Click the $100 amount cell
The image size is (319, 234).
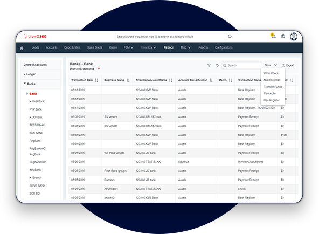[x=283, y=135]
